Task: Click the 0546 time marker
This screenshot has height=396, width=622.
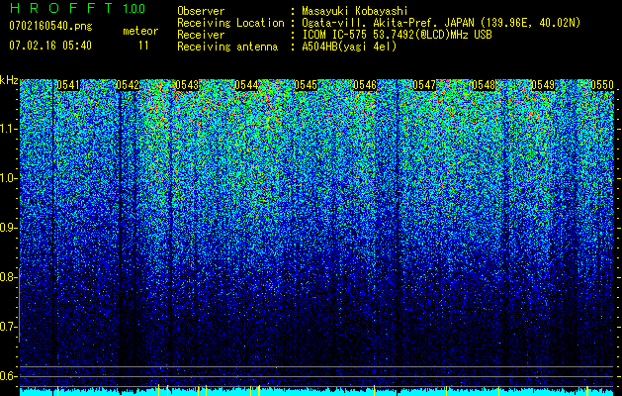Action: click(x=365, y=85)
